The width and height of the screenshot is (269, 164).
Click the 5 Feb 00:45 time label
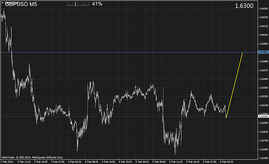pos(142,162)
